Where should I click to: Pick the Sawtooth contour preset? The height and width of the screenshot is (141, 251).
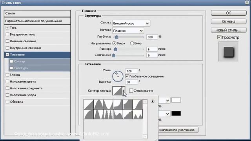pyautogui.click(x=138, y=114)
